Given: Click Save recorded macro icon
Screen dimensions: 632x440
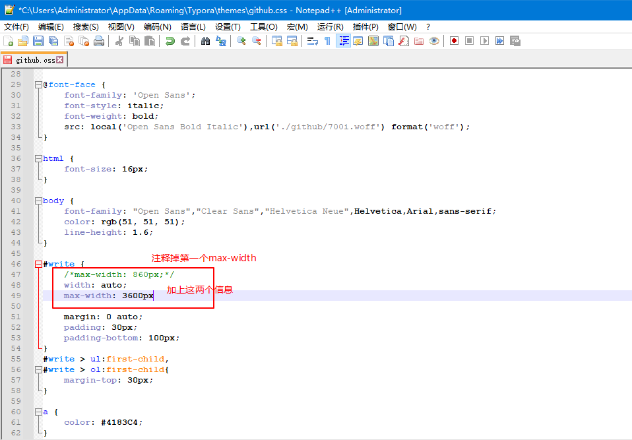Looking at the screenshot, I should (515, 41).
